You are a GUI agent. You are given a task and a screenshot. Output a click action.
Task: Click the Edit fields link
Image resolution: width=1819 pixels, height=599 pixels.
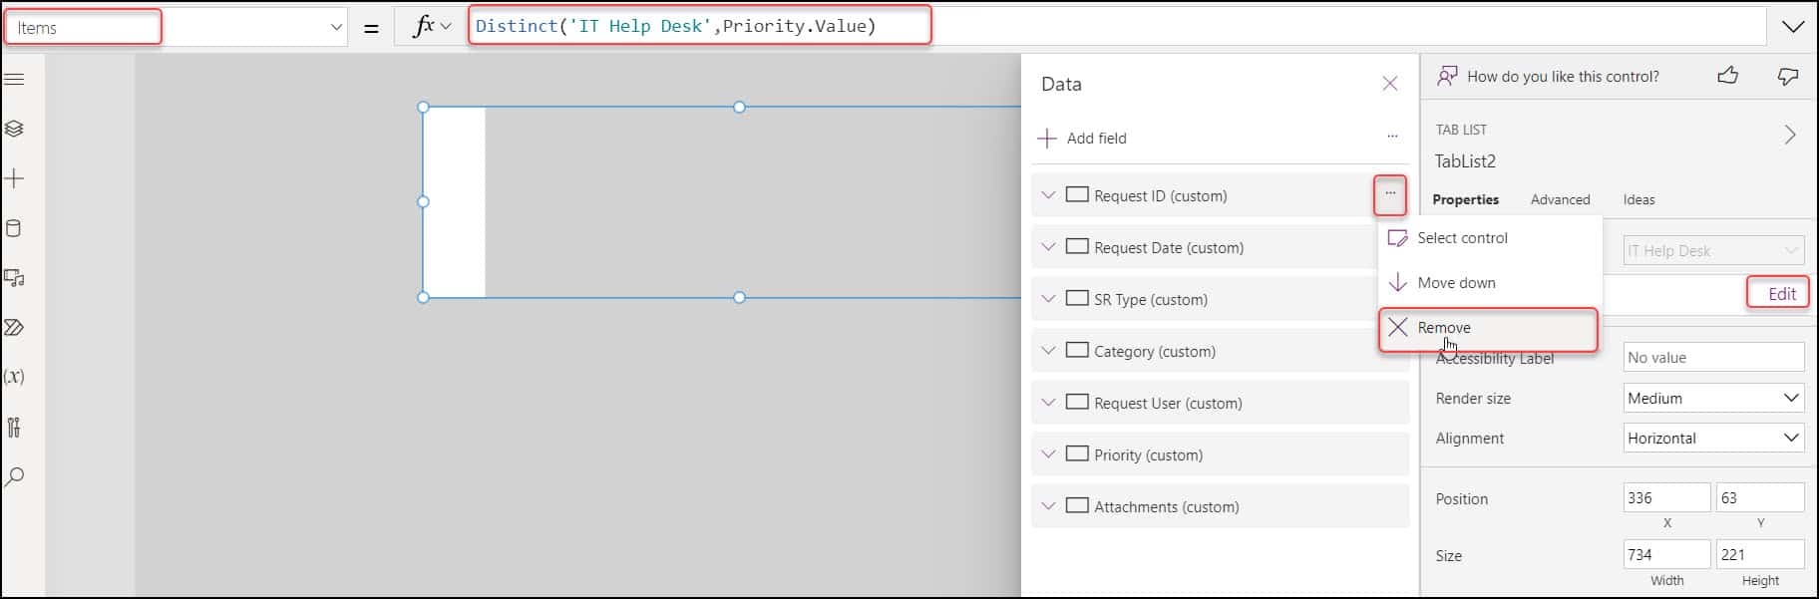point(1781,293)
